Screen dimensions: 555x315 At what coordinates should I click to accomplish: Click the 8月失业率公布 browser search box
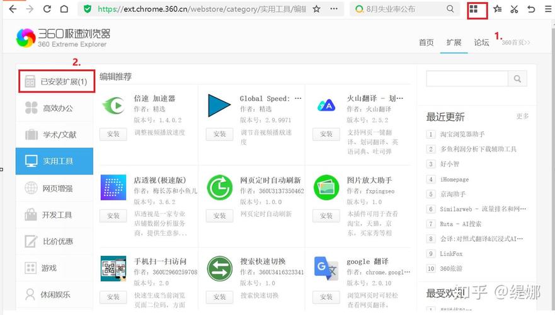pos(404,9)
